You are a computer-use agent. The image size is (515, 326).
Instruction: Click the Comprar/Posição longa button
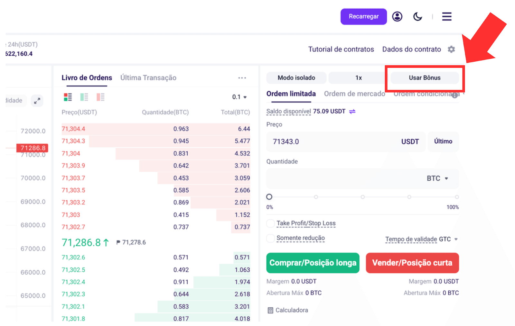[313, 263]
